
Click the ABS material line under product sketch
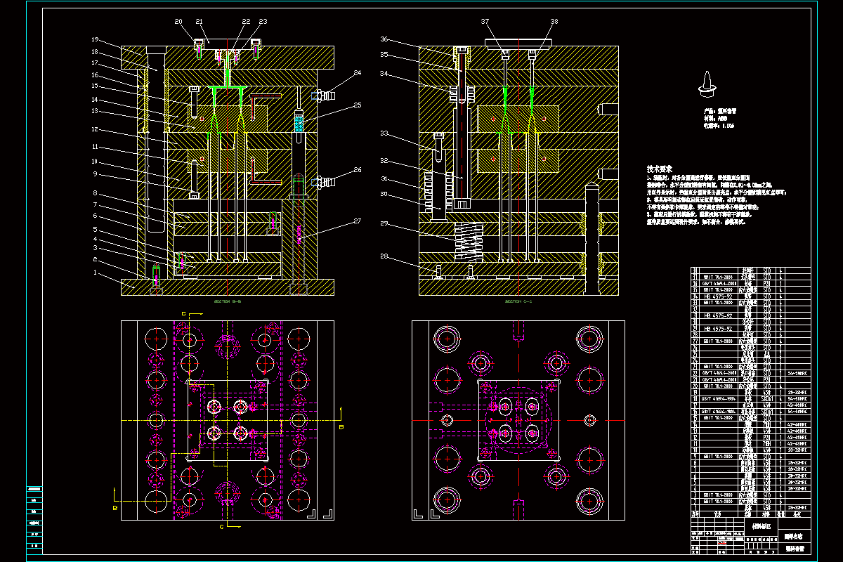click(715, 118)
